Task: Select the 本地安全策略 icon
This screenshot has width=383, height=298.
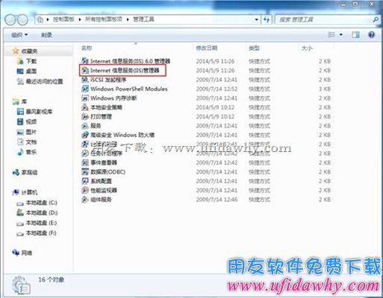Action: click(85, 107)
